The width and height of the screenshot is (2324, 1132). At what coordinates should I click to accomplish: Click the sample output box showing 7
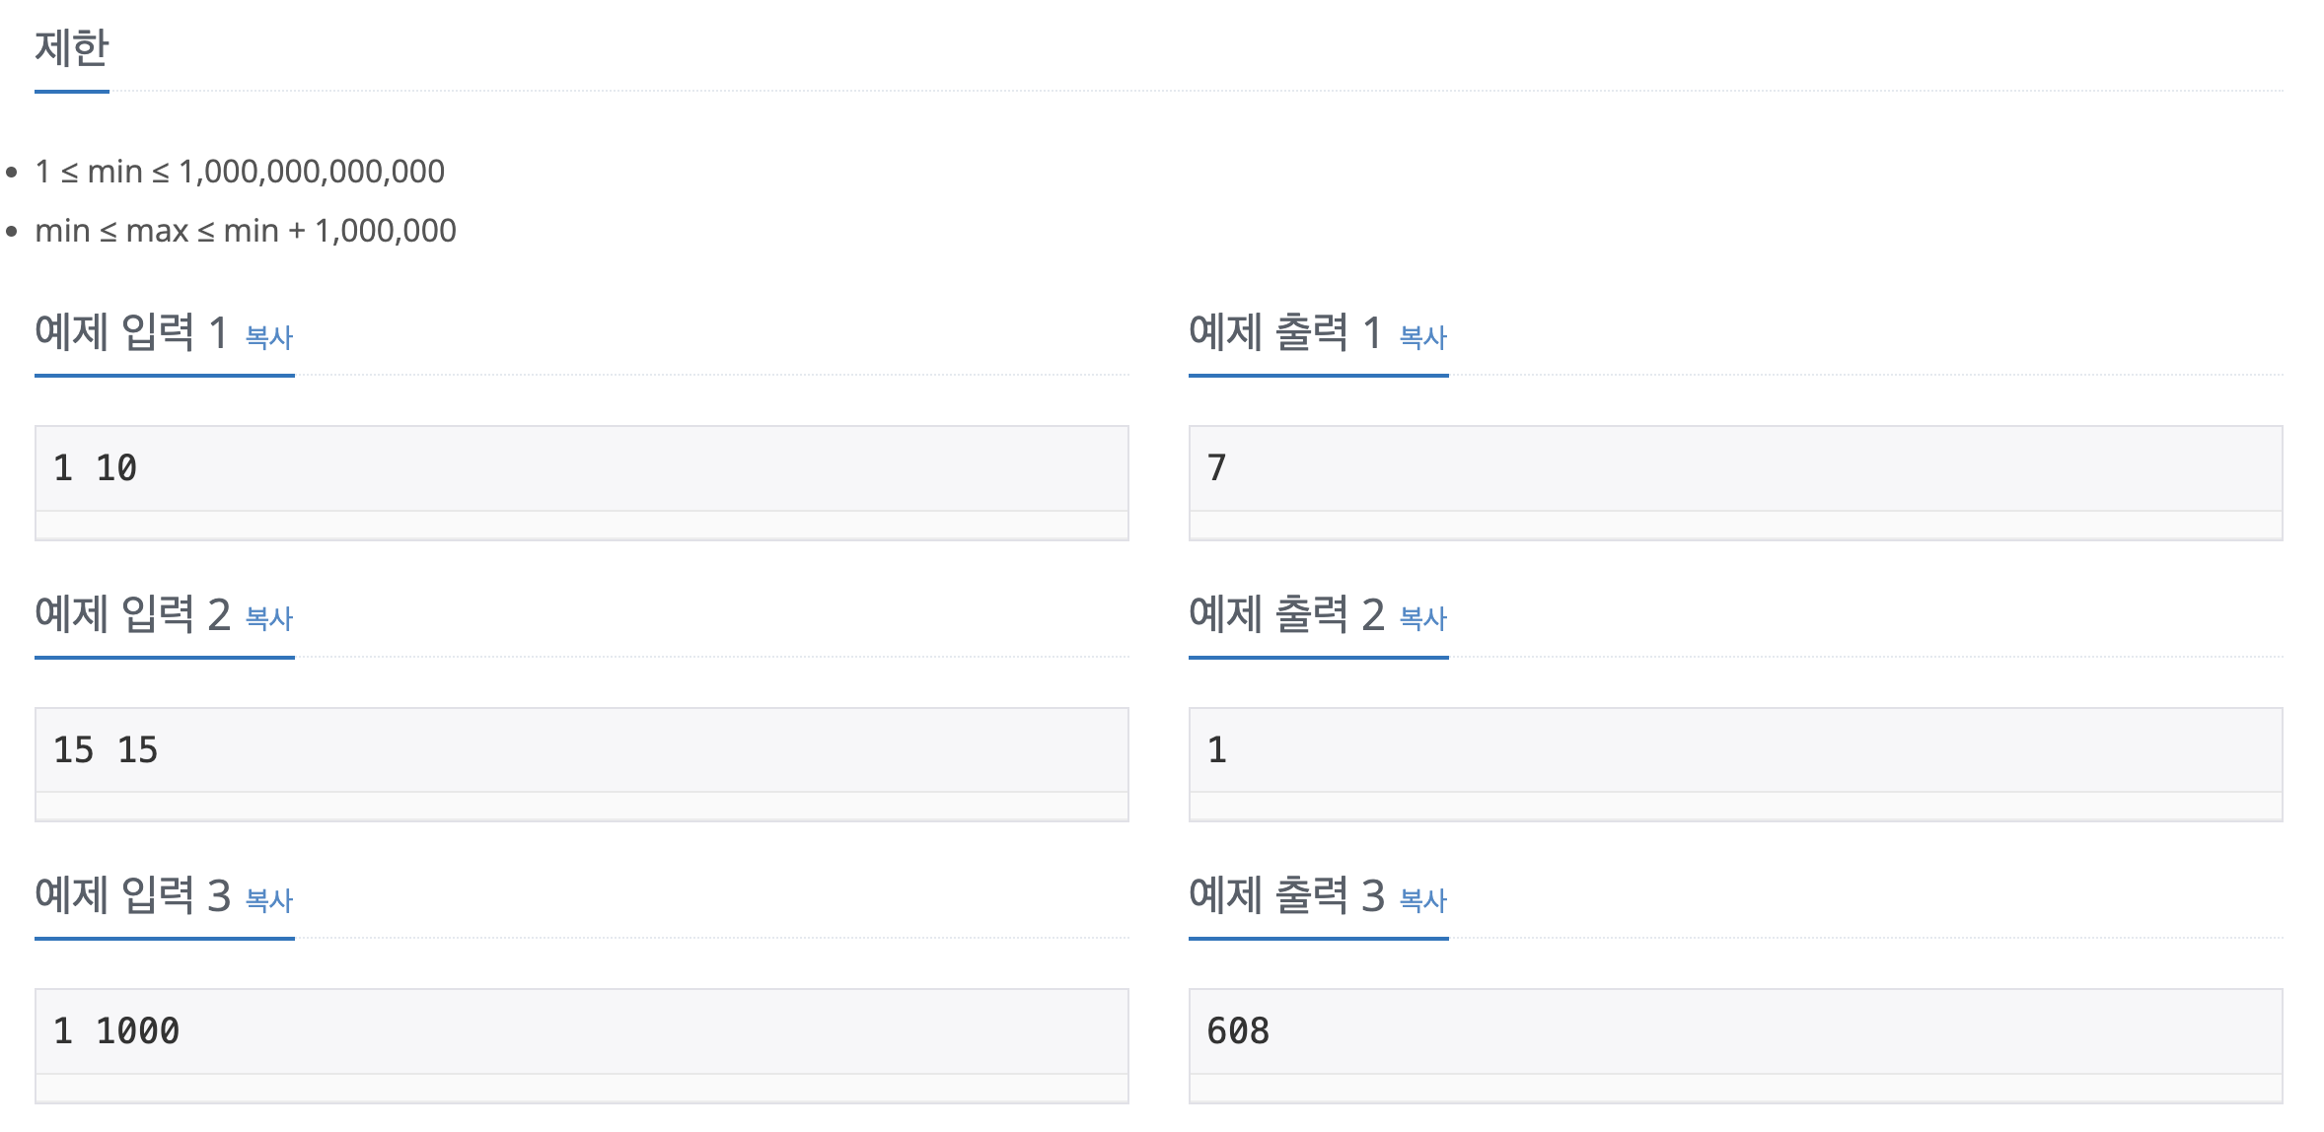[1736, 483]
